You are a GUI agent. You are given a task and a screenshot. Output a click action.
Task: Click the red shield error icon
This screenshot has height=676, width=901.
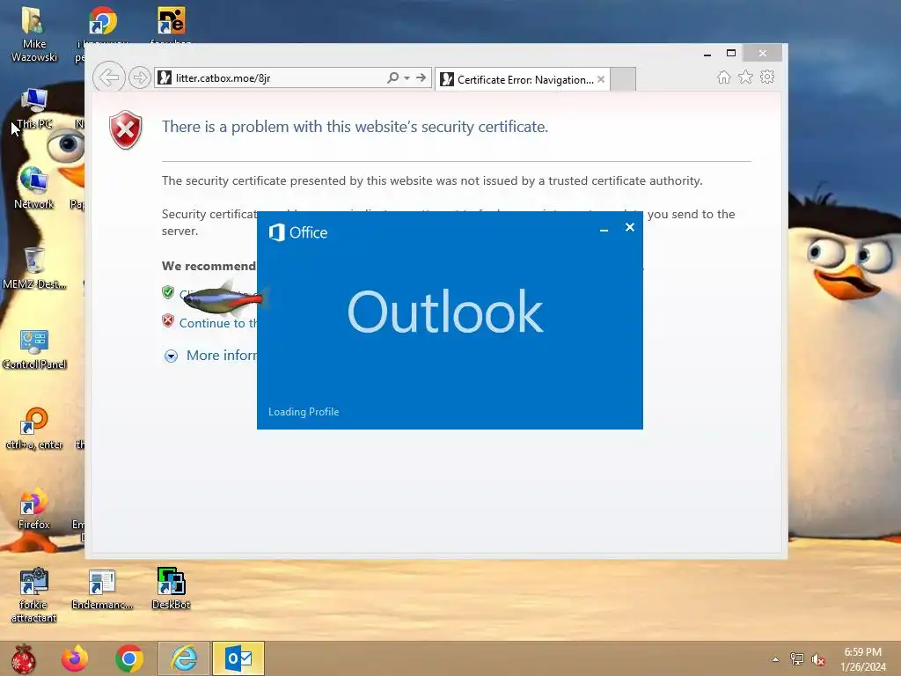tap(125, 130)
